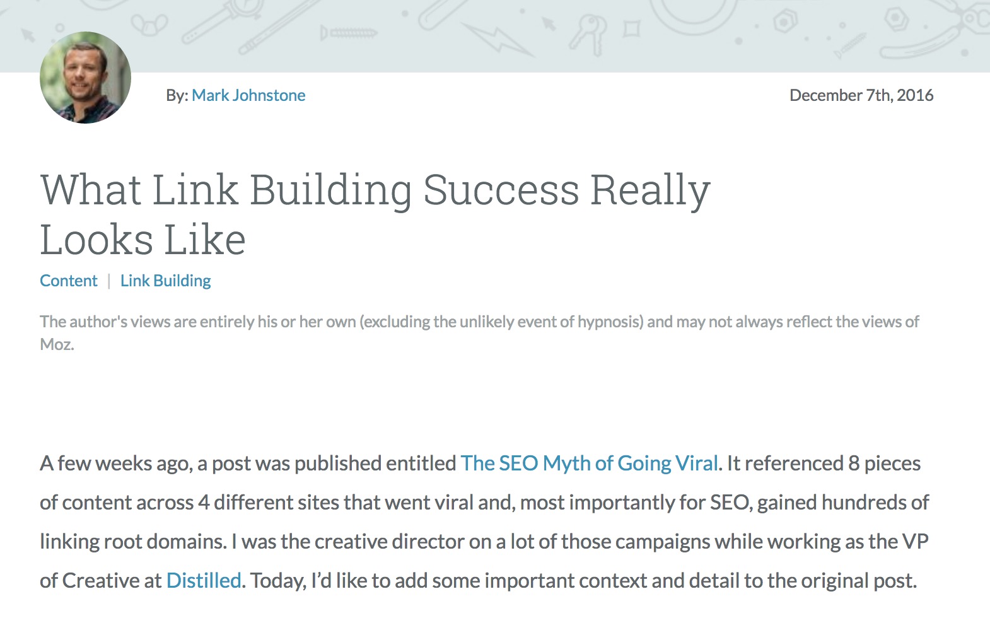Click the hex nut icon near pliers
The width and height of the screenshot is (990, 618).
894,20
